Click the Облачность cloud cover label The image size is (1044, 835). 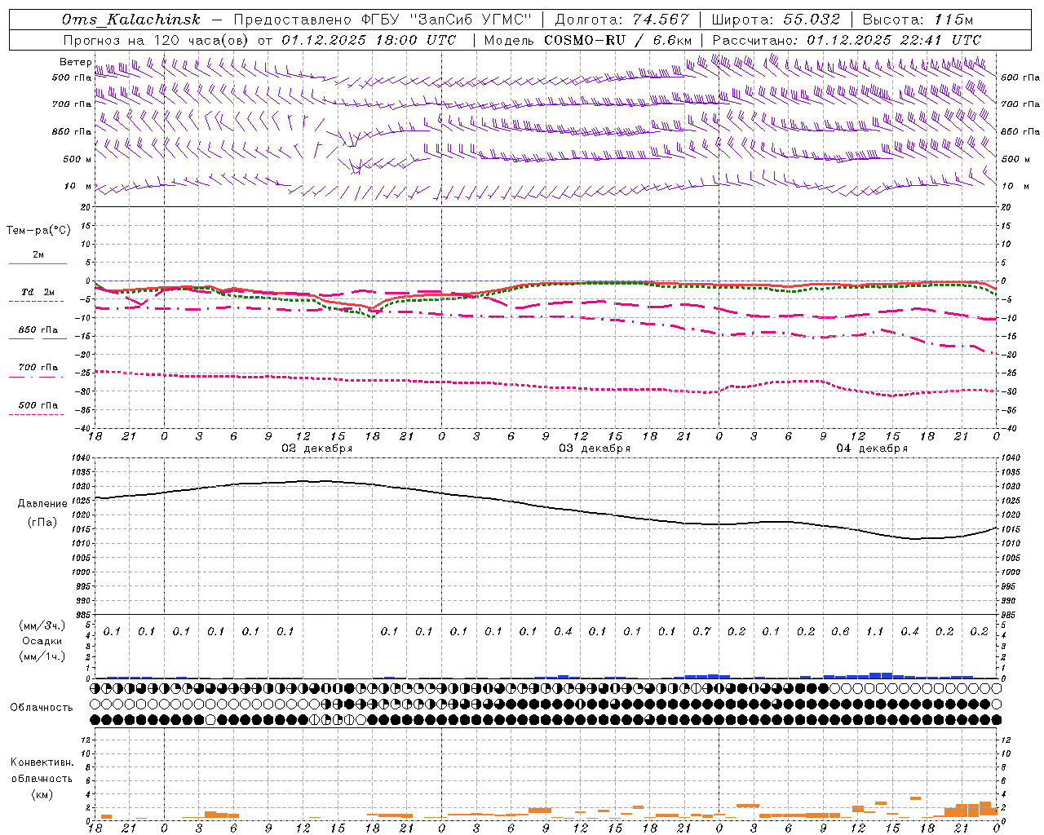(x=42, y=708)
